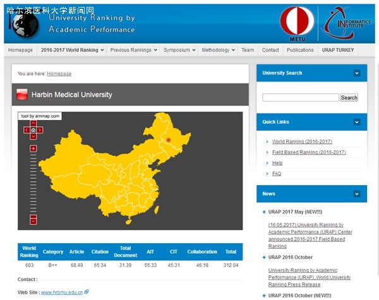Click the China map area
Image resolution: width=379 pixels, height=300 pixels.
(x=116, y=169)
